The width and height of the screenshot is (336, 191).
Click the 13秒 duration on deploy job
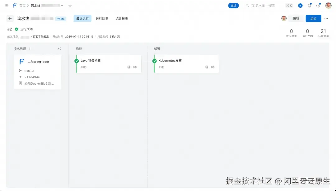161,67
